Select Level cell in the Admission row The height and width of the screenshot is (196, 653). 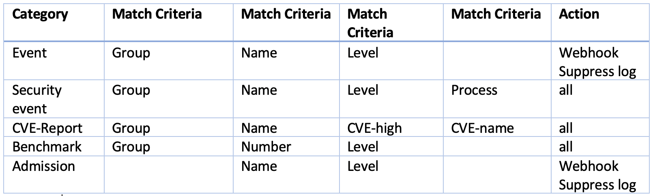[363, 166]
